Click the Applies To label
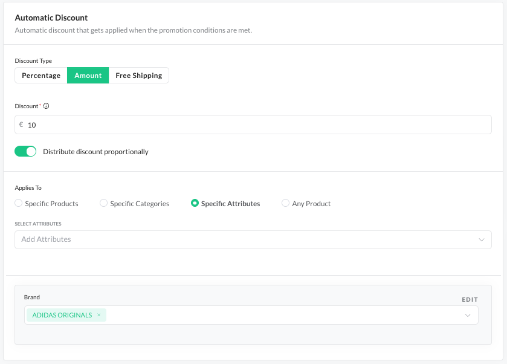Image resolution: width=507 pixels, height=364 pixels. (28, 187)
